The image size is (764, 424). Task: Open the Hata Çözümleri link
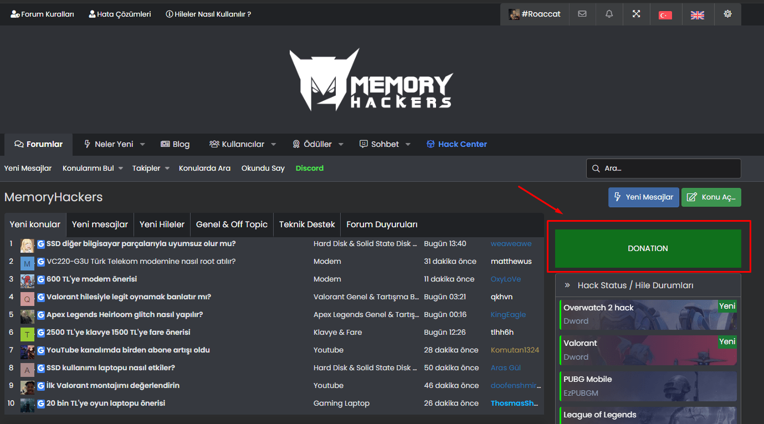point(120,14)
